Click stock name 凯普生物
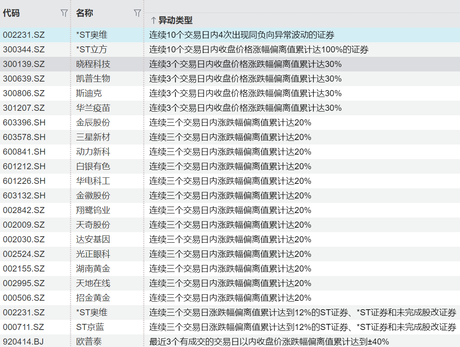This screenshot has height=347, width=460. pos(93,79)
